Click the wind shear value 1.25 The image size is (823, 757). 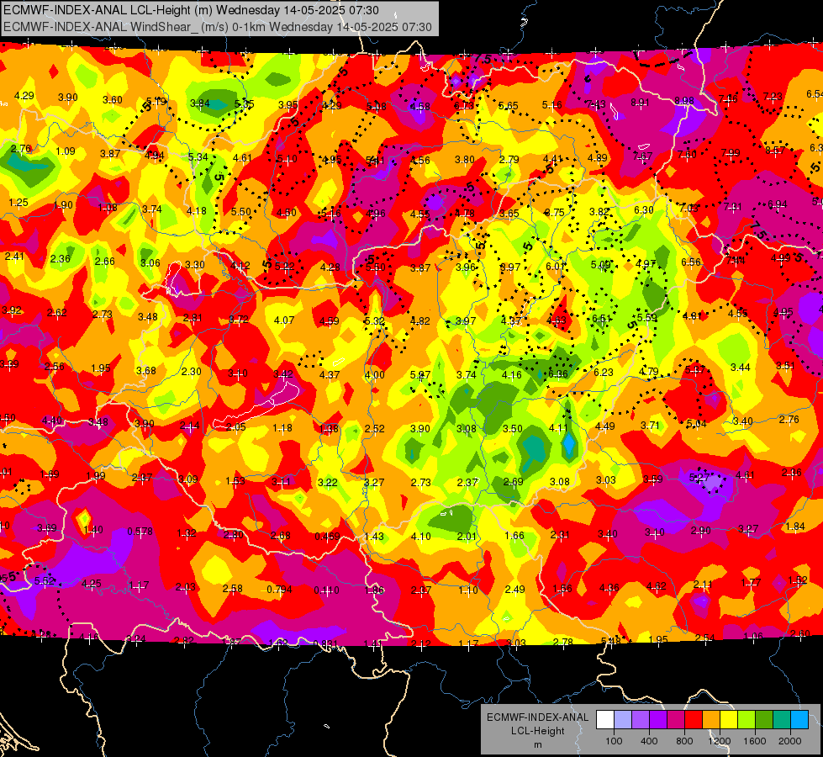[18, 203]
